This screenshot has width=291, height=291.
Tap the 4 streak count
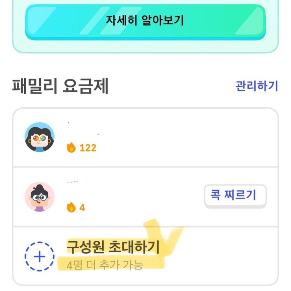click(82, 208)
